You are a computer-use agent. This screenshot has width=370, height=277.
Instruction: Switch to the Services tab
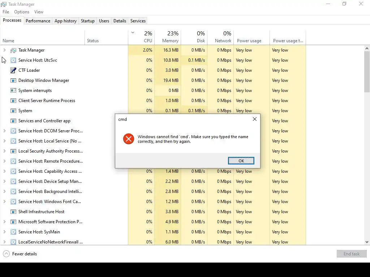pyautogui.click(x=138, y=21)
